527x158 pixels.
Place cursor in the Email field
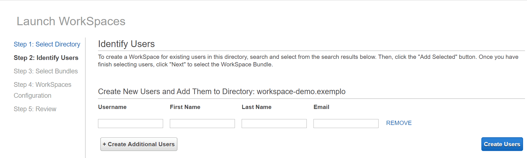point(346,124)
